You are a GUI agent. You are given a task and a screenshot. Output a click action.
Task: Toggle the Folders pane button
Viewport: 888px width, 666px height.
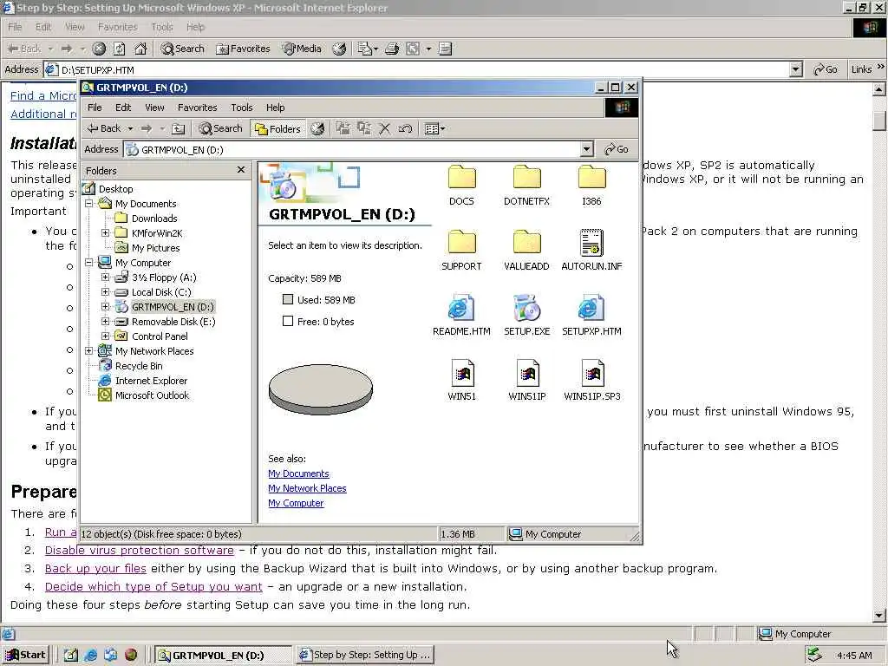[277, 129]
